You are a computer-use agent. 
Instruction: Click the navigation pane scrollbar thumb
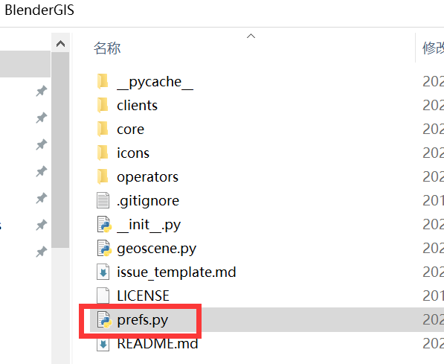[x=60, y=150]
